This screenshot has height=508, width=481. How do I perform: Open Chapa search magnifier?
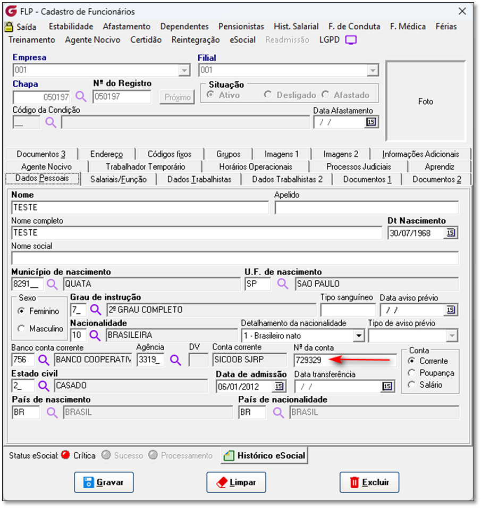[81, 96]
